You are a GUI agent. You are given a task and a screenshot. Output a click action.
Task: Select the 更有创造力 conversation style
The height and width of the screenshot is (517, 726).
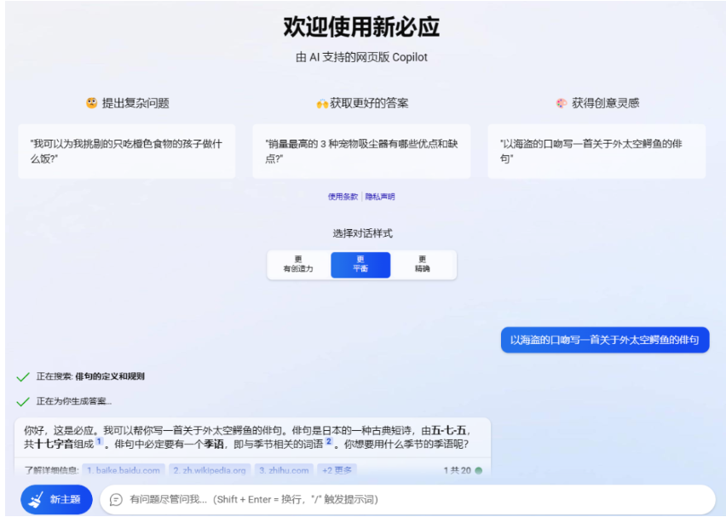298,265
